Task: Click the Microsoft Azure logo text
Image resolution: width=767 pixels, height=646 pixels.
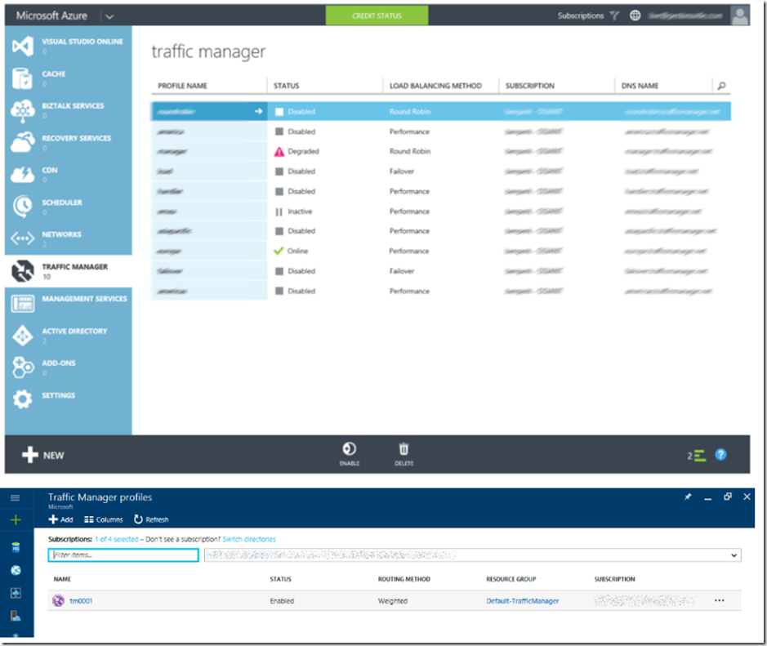Action: [x=51, y=16]
